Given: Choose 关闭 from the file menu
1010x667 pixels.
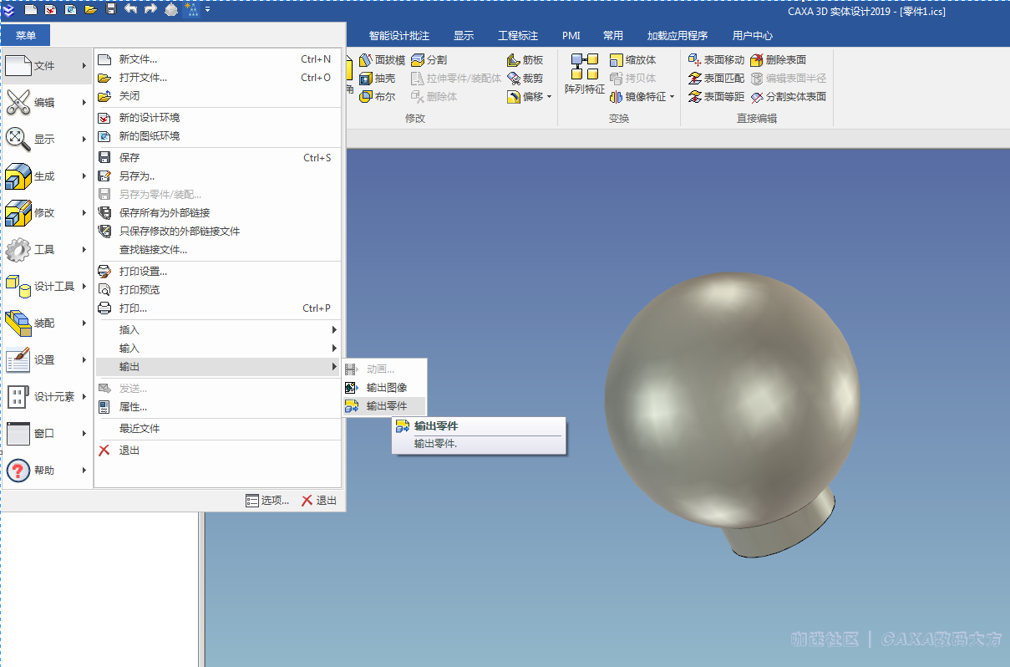Looking at the screenshot, I should click(218, 96).
